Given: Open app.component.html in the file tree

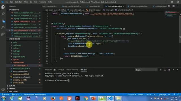Looking at the screenshot, I should click(21, 74).
